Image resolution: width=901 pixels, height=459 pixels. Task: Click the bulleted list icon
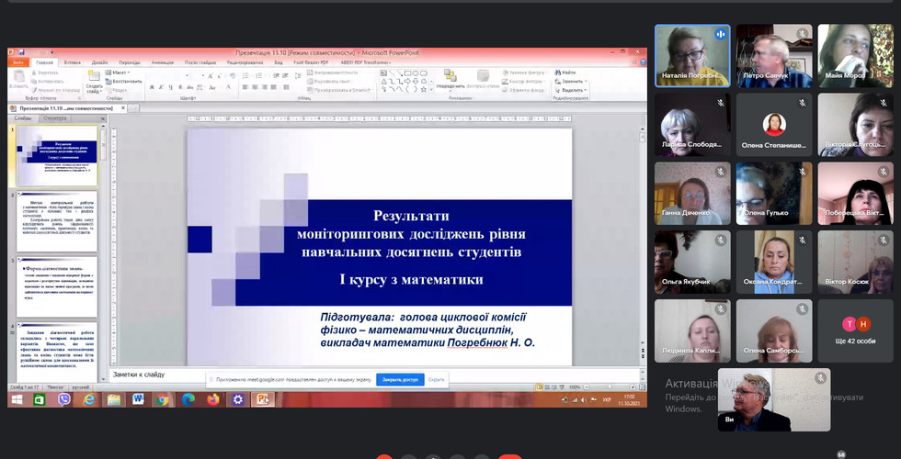[x=246, y=75]
